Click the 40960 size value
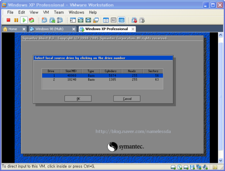The width and height of the screenshot is (225, 171). click(72, 76)
